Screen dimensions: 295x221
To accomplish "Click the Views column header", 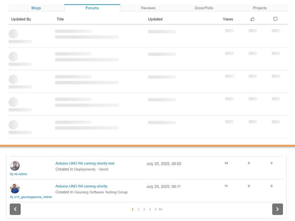I will point(228,19).
